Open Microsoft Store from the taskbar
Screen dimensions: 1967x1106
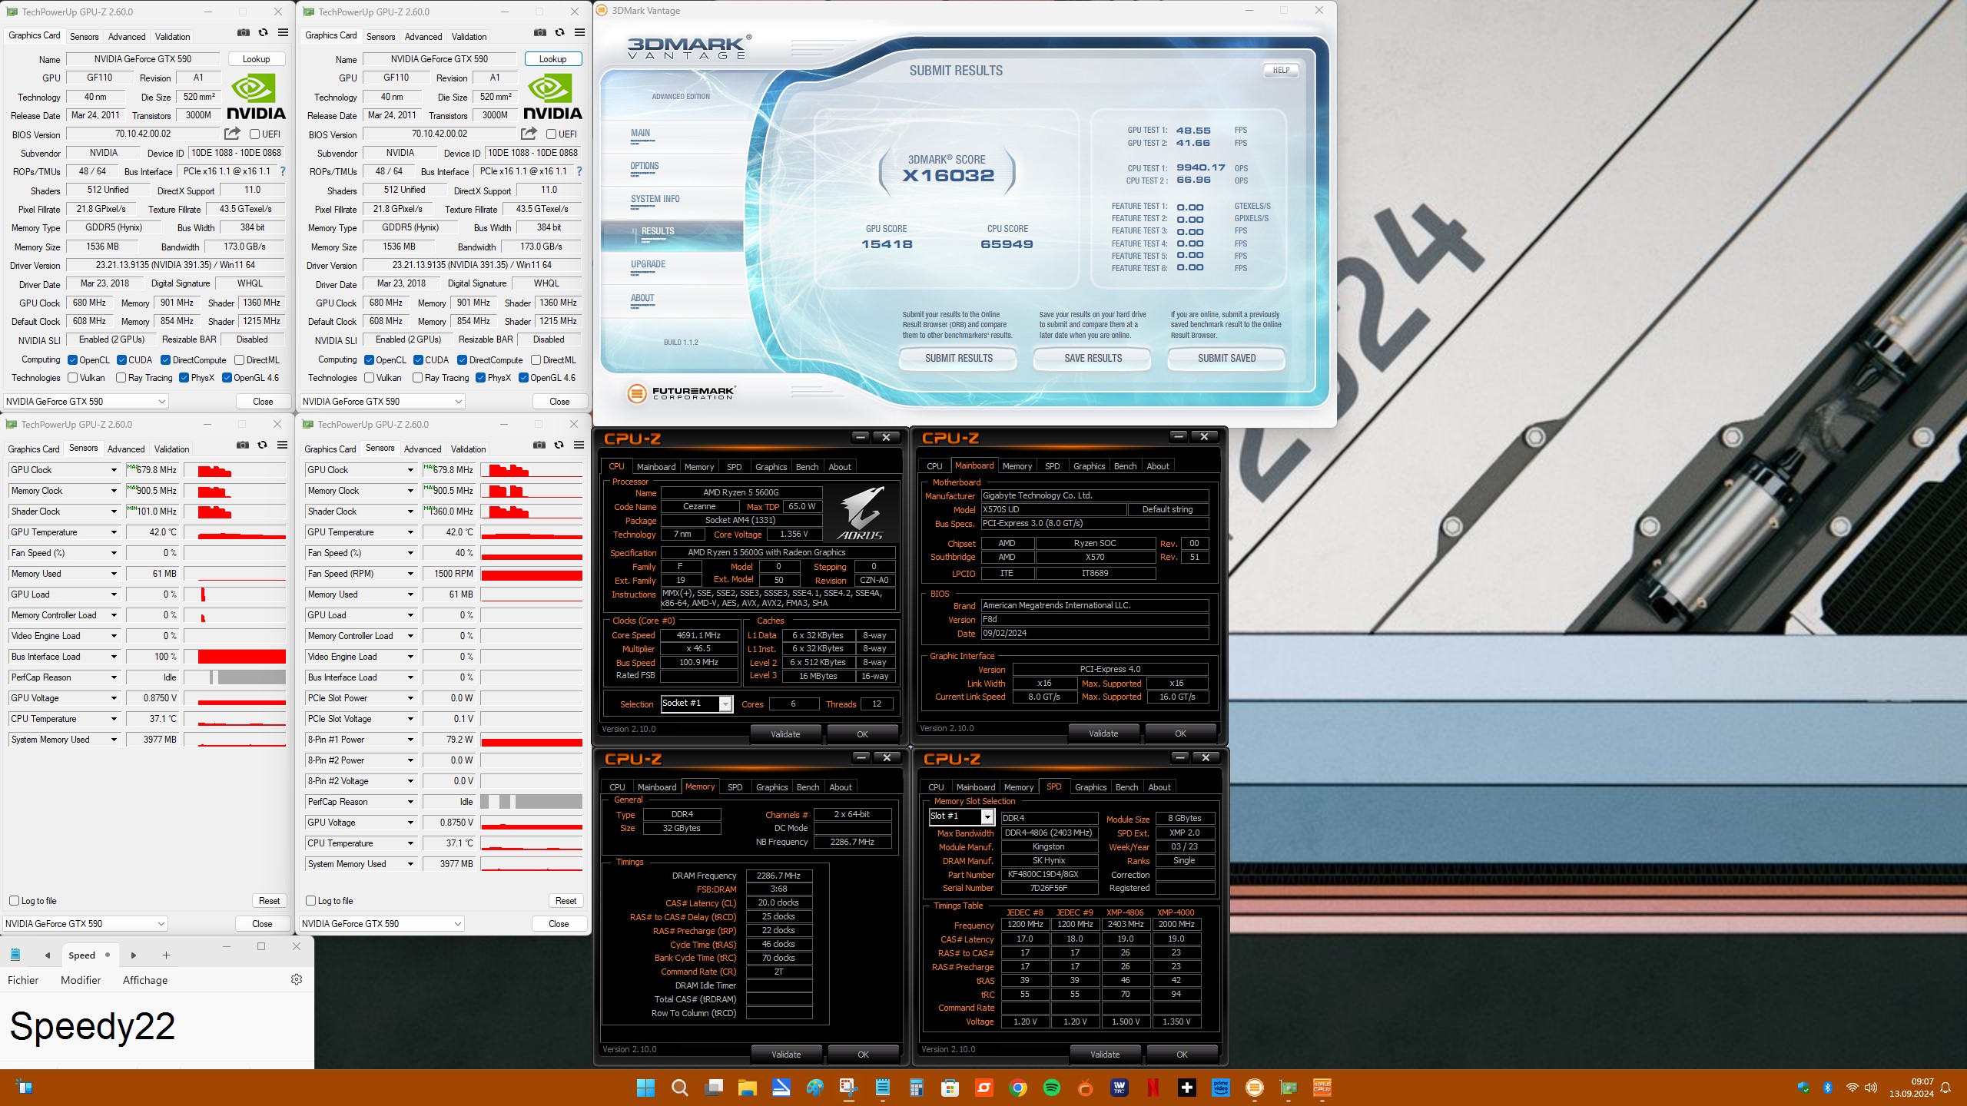950,1088
